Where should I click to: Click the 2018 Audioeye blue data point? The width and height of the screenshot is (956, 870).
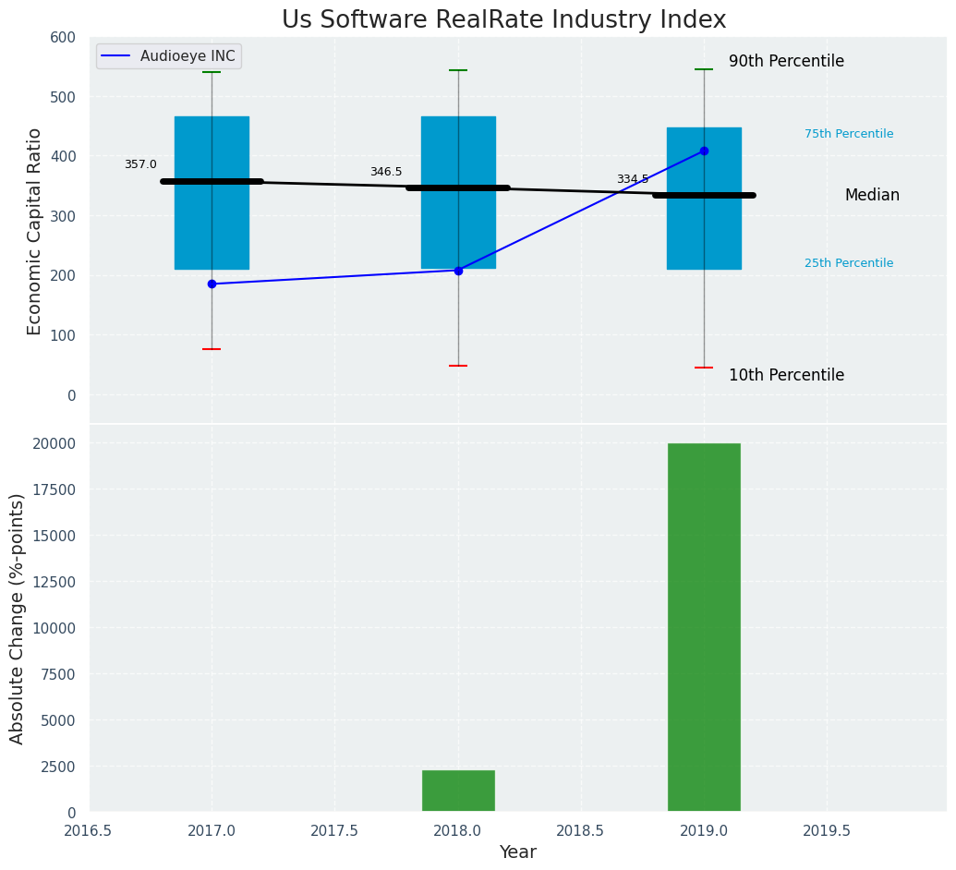458,271
